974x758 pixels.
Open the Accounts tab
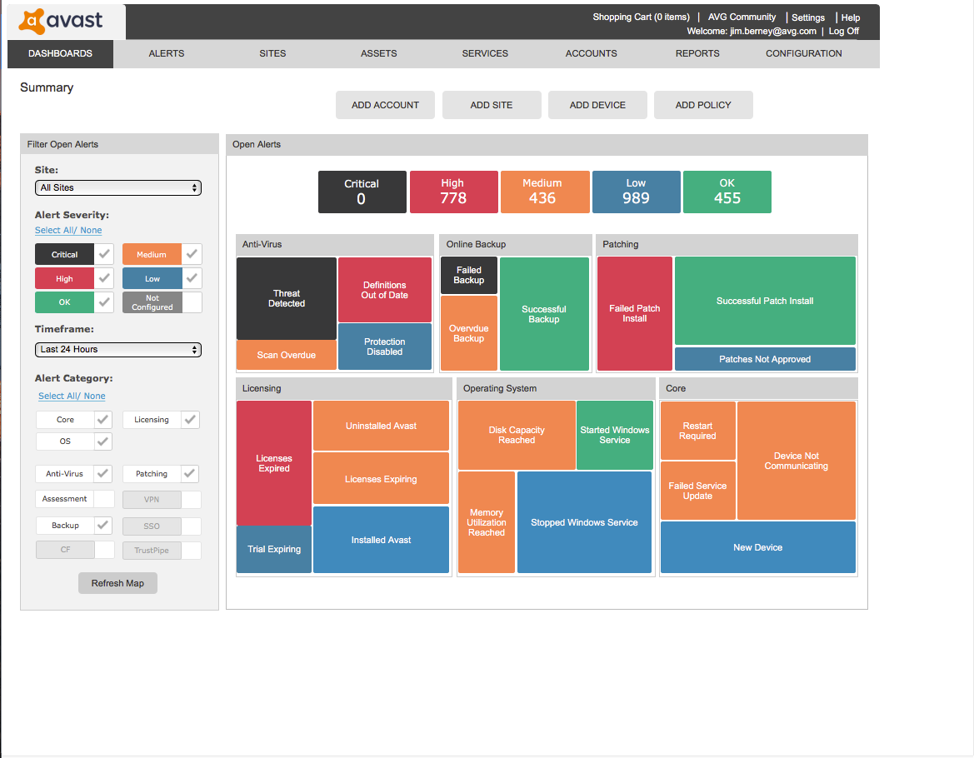[592, 53]
